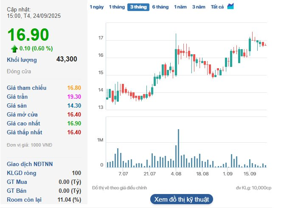Select the 3 năm time range
The image size is (281, 208).
pyautogui.click(x=199, y=7)
